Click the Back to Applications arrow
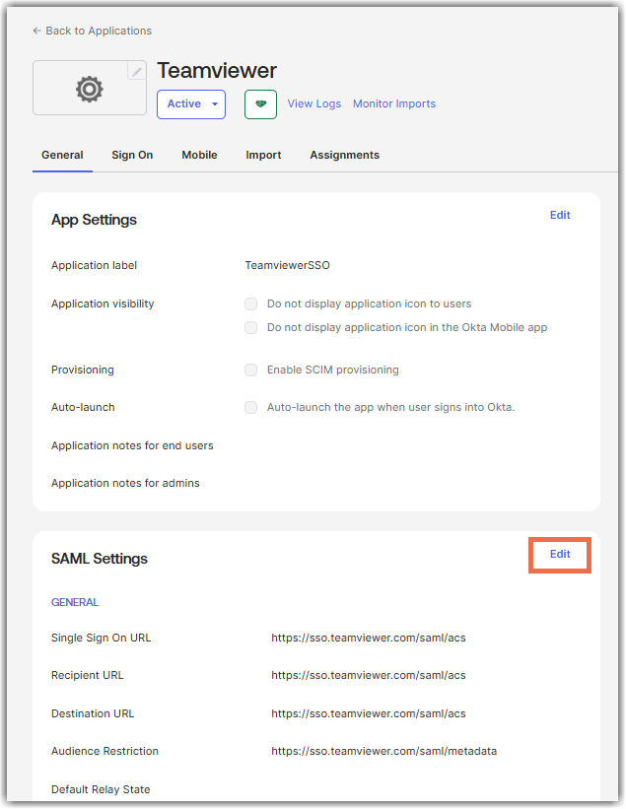This screenshot has width=626, height=809. tap(37, 31)
